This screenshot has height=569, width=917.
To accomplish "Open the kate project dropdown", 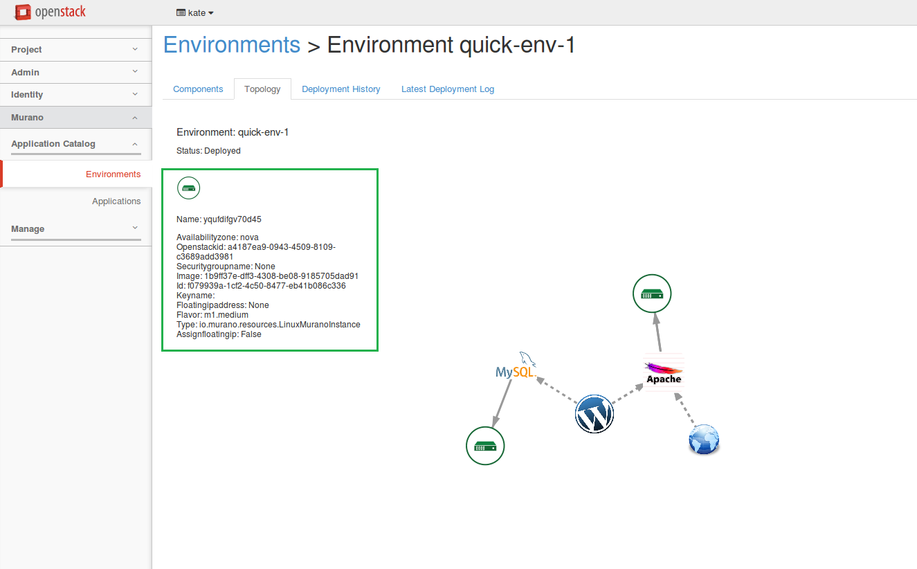I will click(x=195, y=12).
